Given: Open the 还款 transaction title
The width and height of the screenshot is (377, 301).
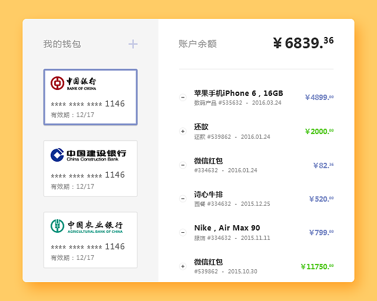Looking at the screenshot, I should coord(201,127).
